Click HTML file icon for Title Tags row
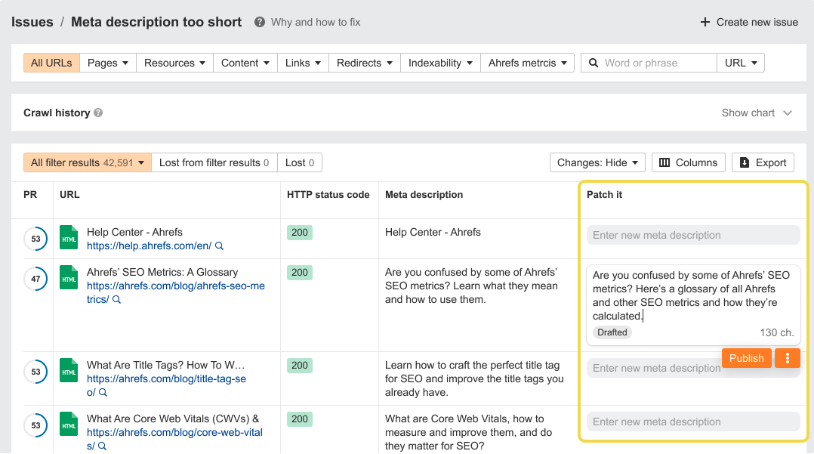 (69, 370)
